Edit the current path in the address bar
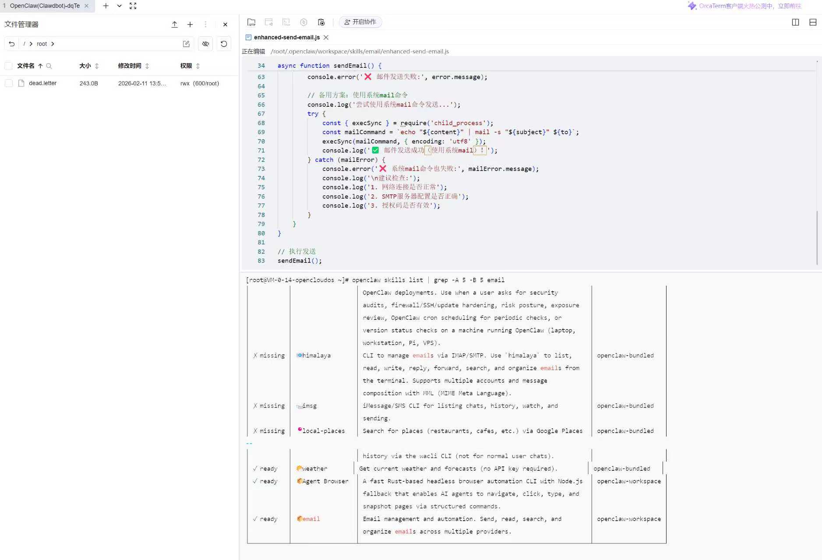822x560 pixels. point(186,44)
